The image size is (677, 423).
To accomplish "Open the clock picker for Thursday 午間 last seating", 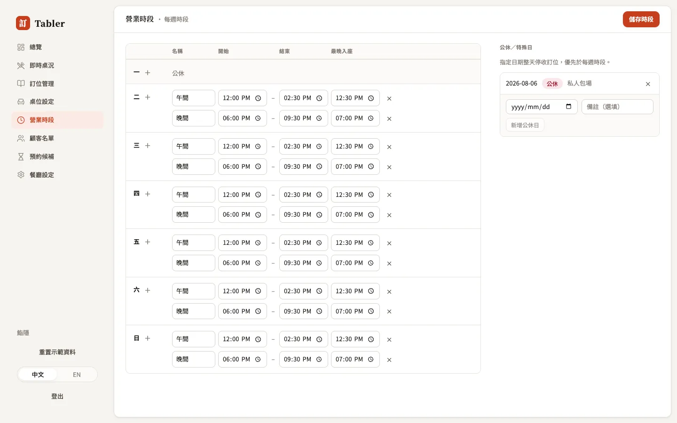I will click(371, 195).
